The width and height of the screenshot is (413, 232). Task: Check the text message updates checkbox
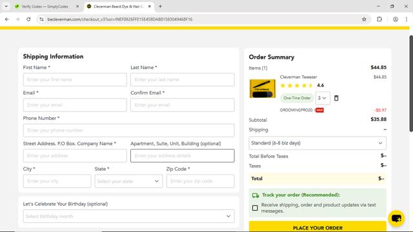255,208
